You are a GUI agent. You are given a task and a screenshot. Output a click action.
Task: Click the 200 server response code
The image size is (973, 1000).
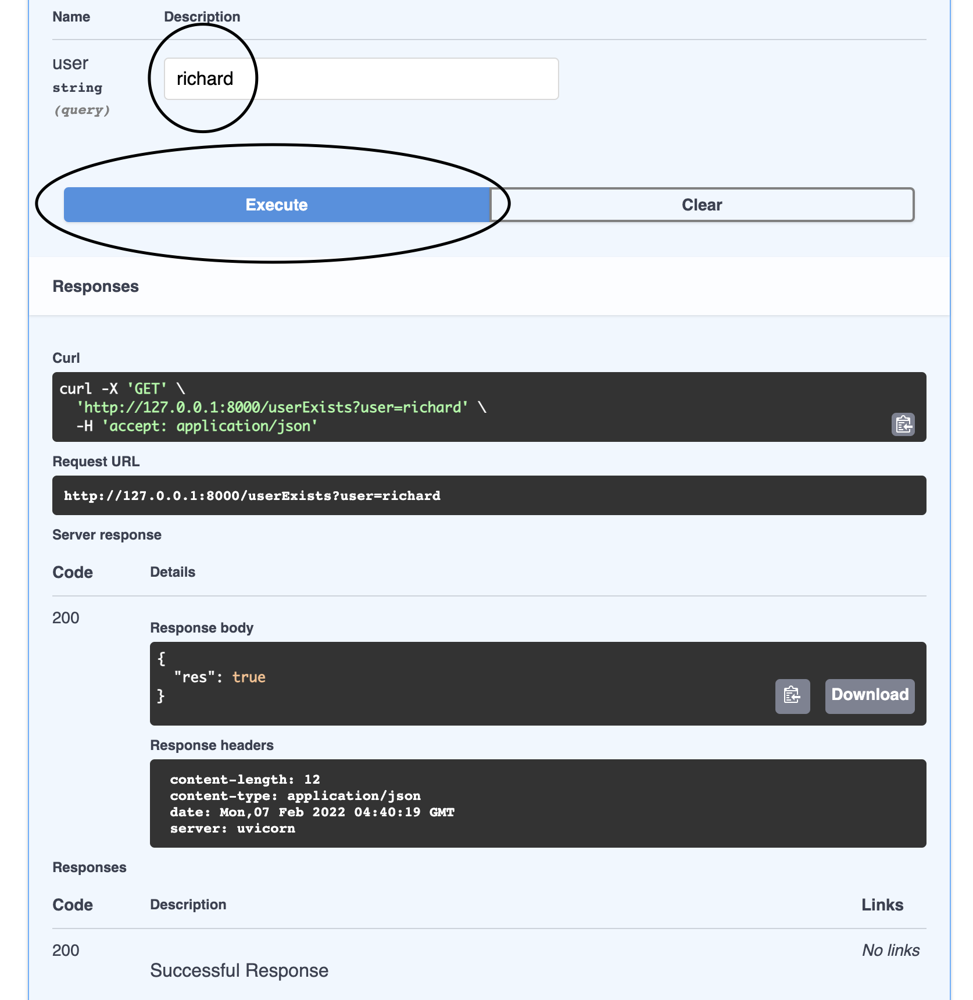pos(66,618)
